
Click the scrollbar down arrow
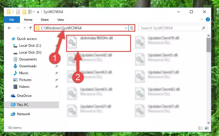tap(208, 123)
